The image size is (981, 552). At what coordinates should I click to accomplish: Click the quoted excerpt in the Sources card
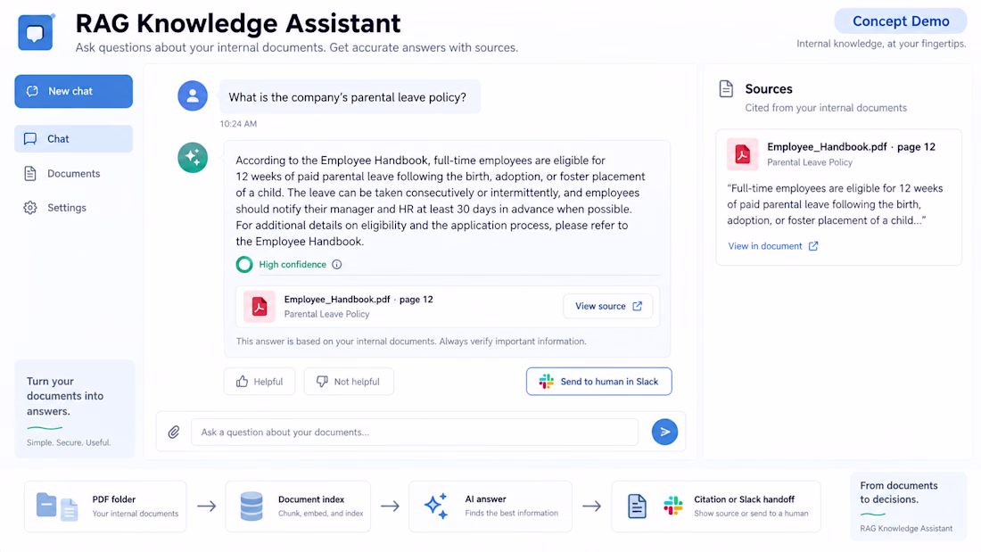pos(835,204)
